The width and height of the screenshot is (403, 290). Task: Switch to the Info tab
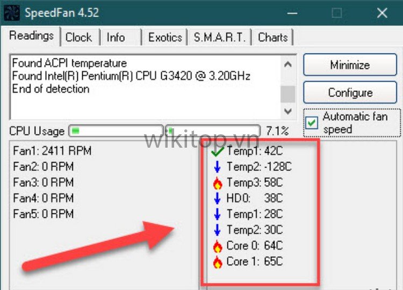click(x=116, y=37)
